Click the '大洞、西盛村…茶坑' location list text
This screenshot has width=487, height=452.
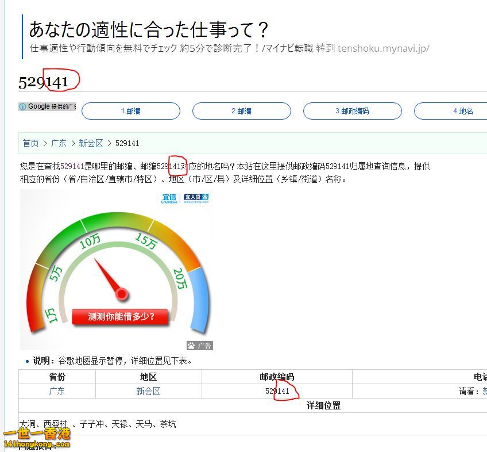[x=98, y=424]
